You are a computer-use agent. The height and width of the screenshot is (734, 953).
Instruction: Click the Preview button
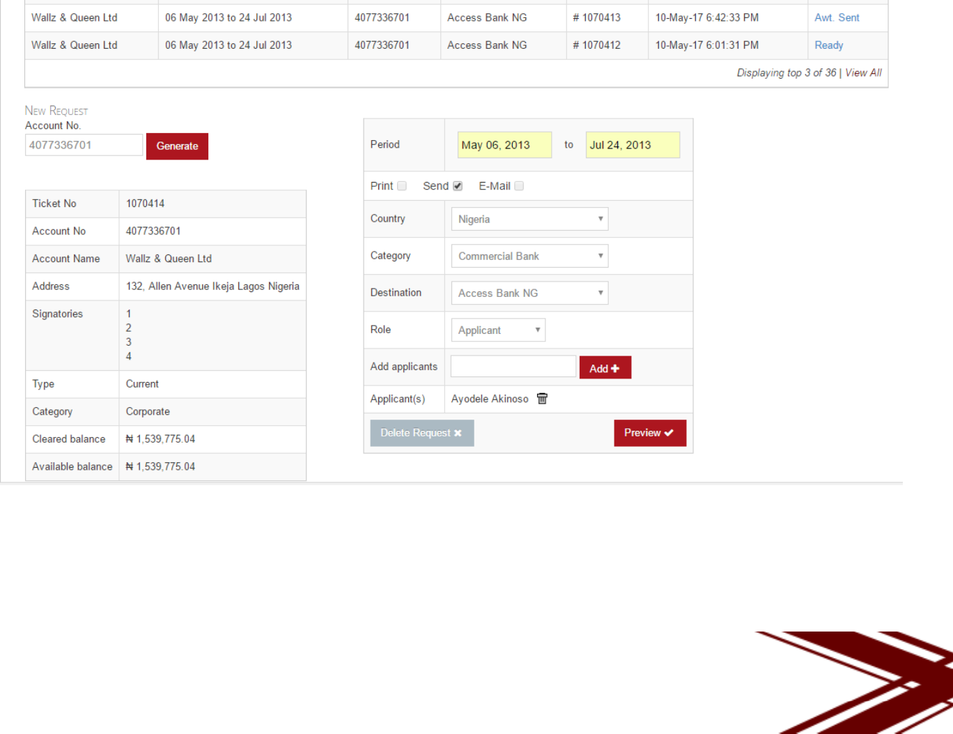(x=649, y=433)
